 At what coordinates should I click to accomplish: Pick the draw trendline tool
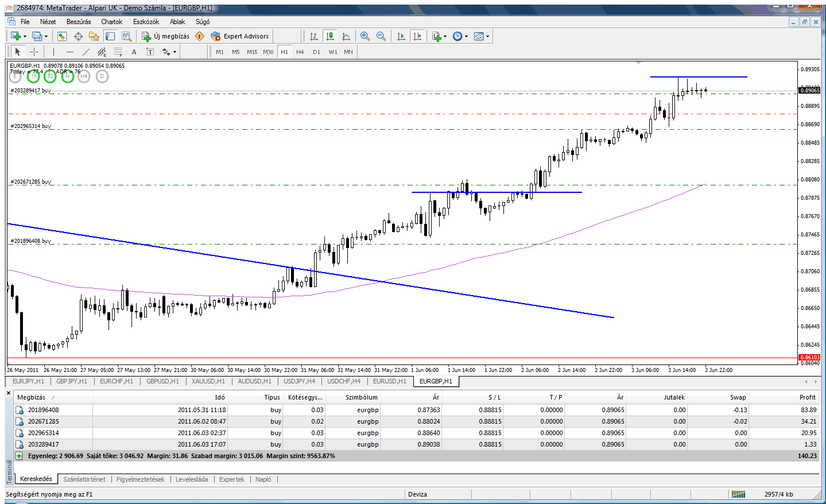point(86,52)
